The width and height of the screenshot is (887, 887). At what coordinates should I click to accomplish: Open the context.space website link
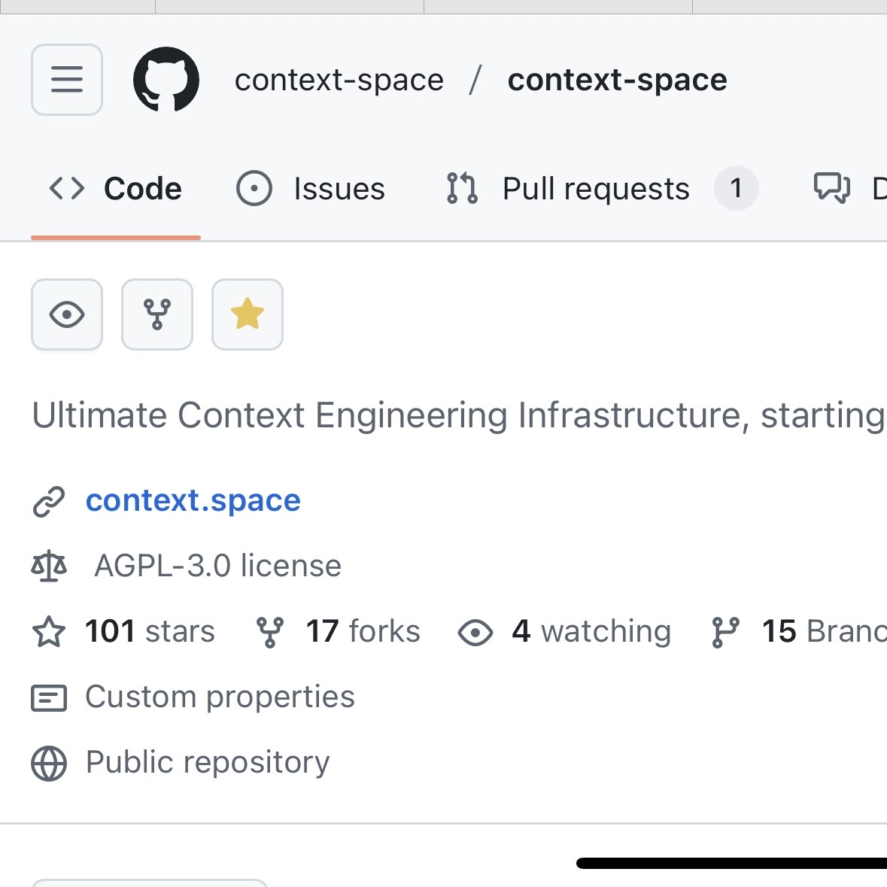[x=193, y=500]
